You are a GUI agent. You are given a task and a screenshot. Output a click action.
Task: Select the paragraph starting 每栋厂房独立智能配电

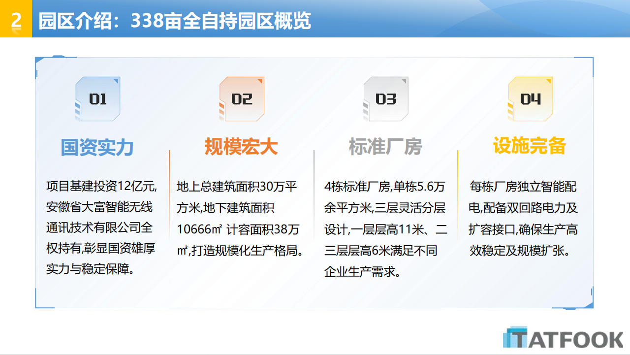tap(523, 219)
